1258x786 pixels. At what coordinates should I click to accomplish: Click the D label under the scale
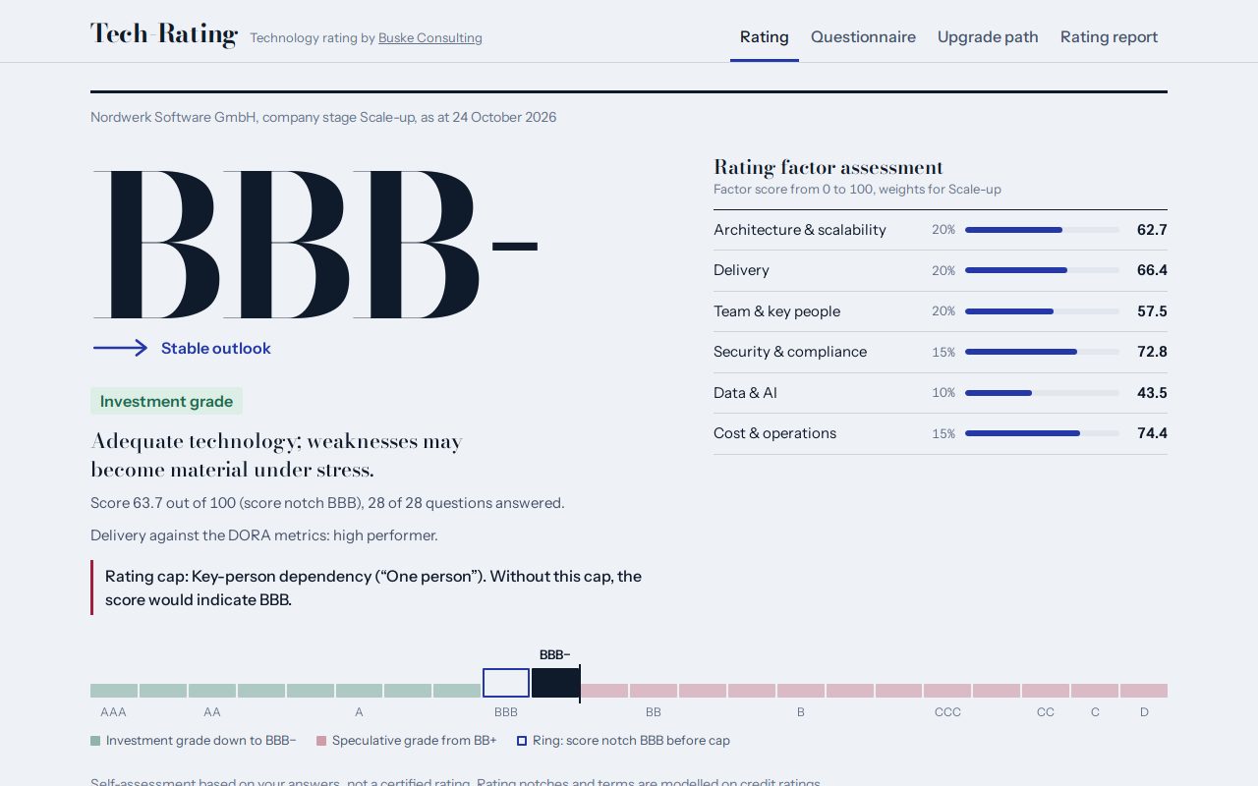pyautogui.click(x=1144, y=712)
